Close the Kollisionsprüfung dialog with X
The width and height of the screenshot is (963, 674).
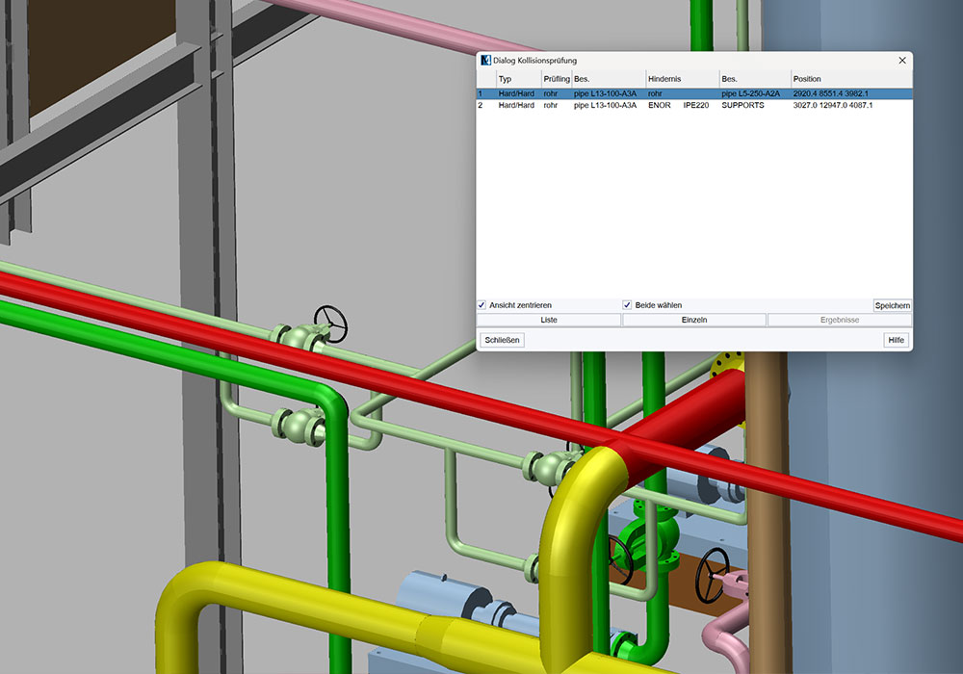coord(901,61)
